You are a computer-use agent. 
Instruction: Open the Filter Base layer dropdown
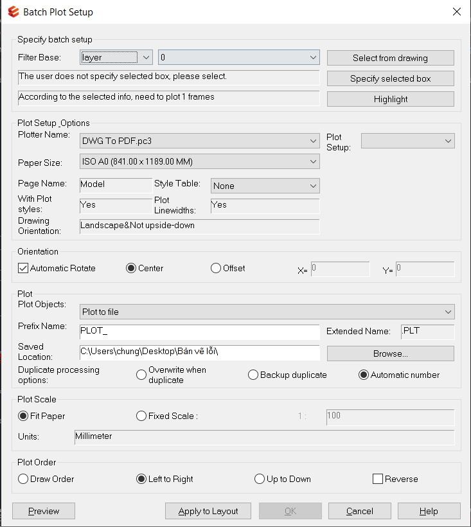(116, 57)
